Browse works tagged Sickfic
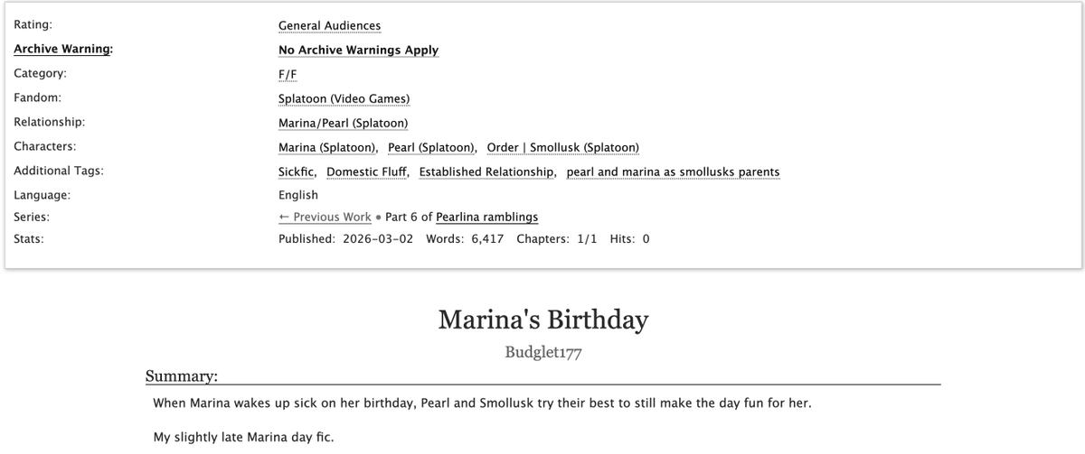Viewport: 1085px width, 454px height. (297, 171)
